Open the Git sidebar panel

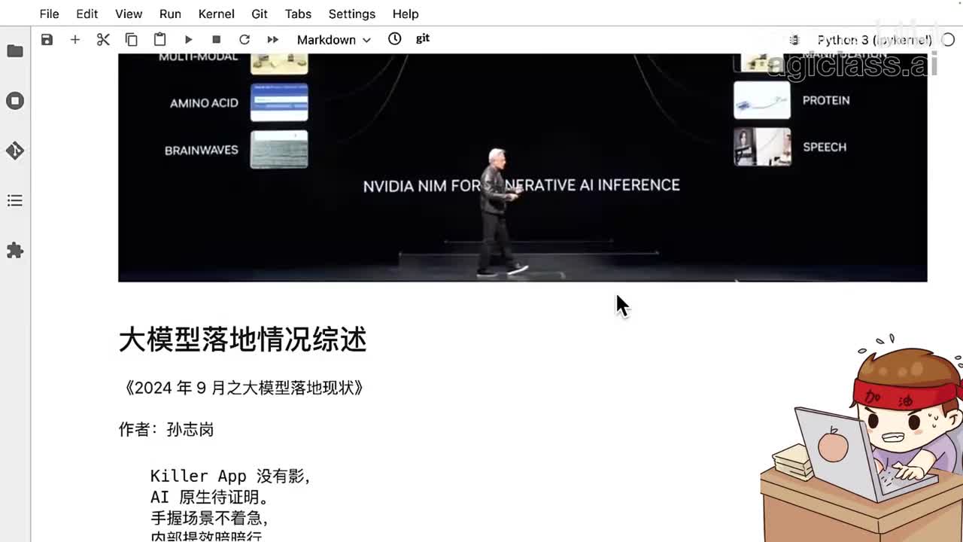(15, 151)
